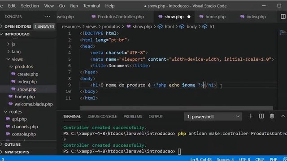This screenshot has height=161, width=287.
Task: Click Ln 9, Col 48 in status bar
Action: 201,159
